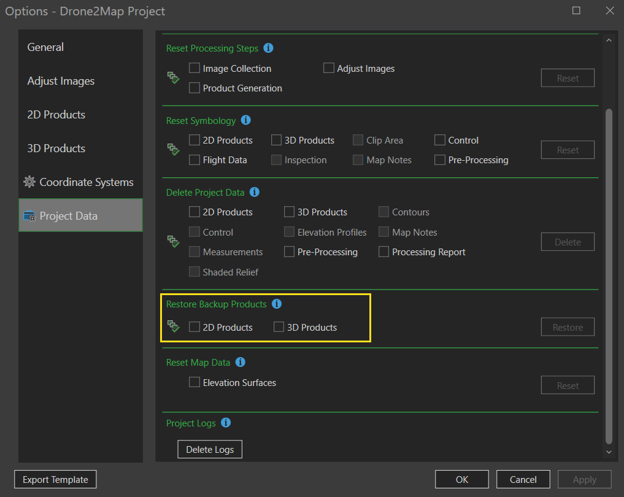This screenshot has height=497, width=624.
Task: Check 2D Products under Restore Backup Products
Action: [x=195, y=327]
